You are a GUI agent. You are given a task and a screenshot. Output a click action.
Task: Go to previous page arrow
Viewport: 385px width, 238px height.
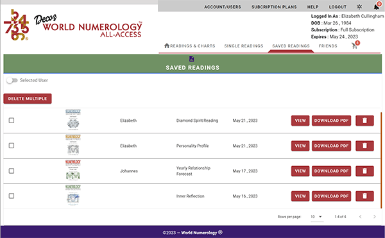pyautogui.click(x=360, y=217)
